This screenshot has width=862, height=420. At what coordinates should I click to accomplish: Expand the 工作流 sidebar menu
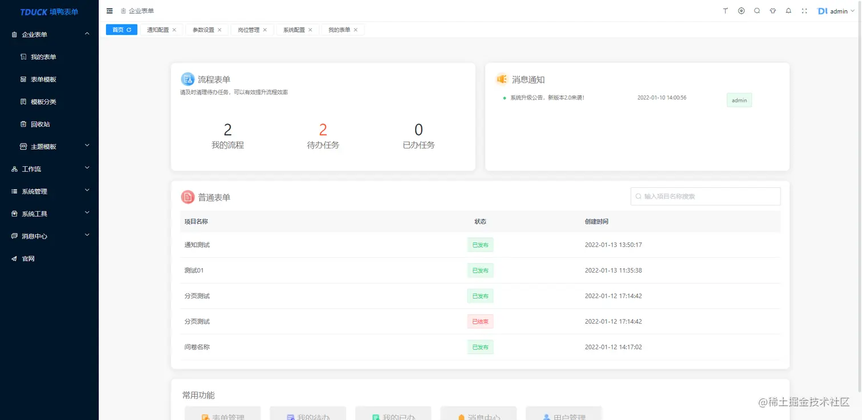coord(49,169)
